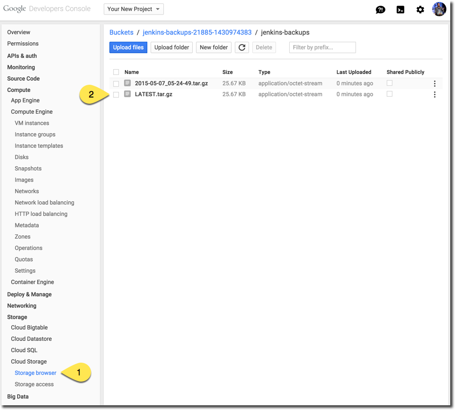Click the Upload files button

pos(128,47)
